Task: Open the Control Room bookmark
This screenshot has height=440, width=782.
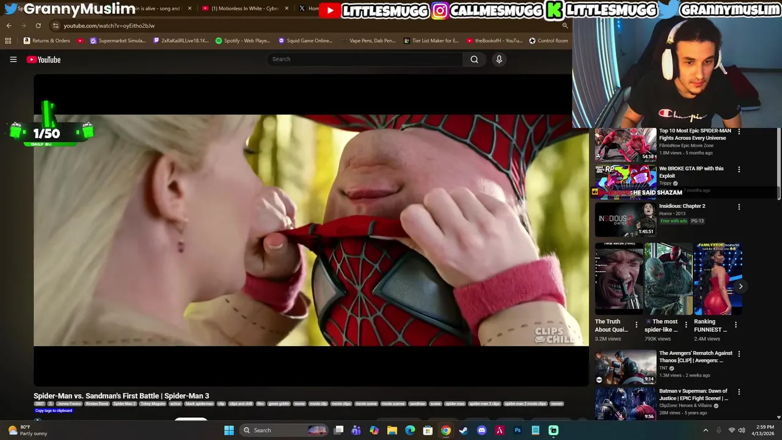Action: [x=548, y=40]
